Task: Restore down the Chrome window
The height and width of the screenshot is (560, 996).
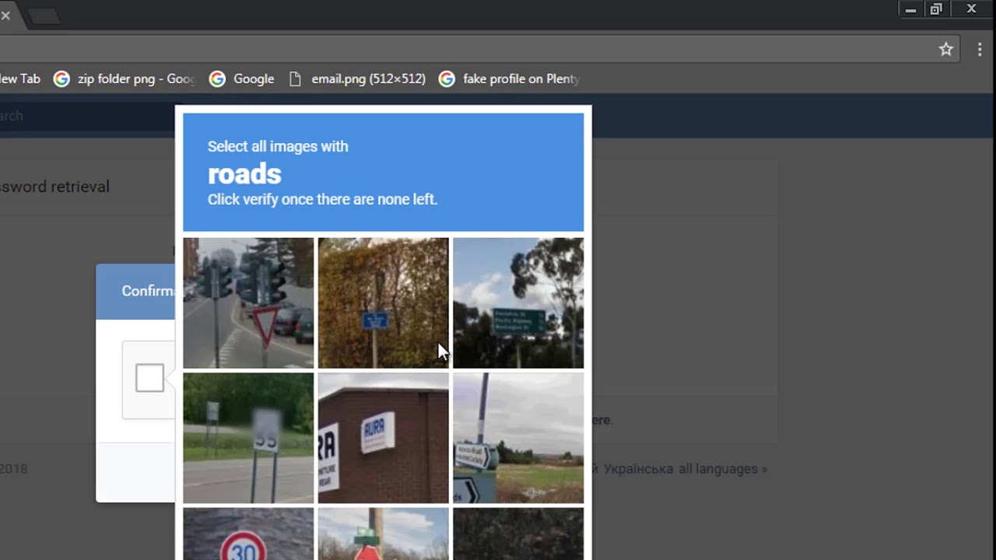Action: (x=936, y=9)
